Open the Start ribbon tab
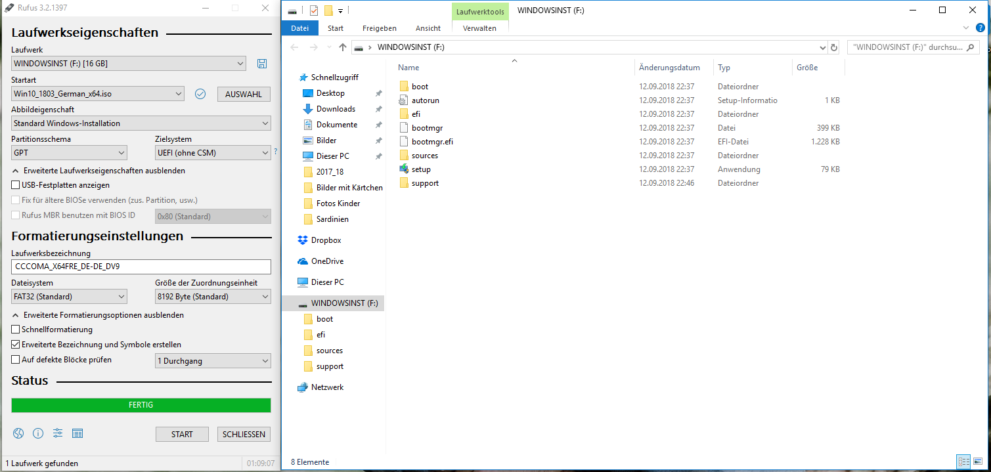991x472 pixels. click(336, 28)
